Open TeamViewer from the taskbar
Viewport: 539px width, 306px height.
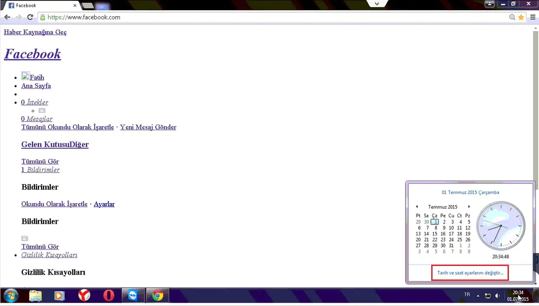[x=133, y=295]
